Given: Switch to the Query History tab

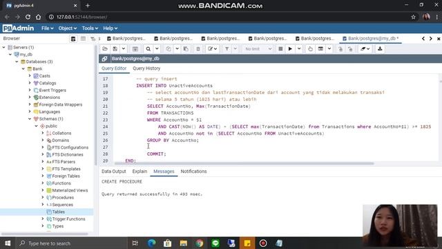Looking at the screenshot, I should [146, 68].
